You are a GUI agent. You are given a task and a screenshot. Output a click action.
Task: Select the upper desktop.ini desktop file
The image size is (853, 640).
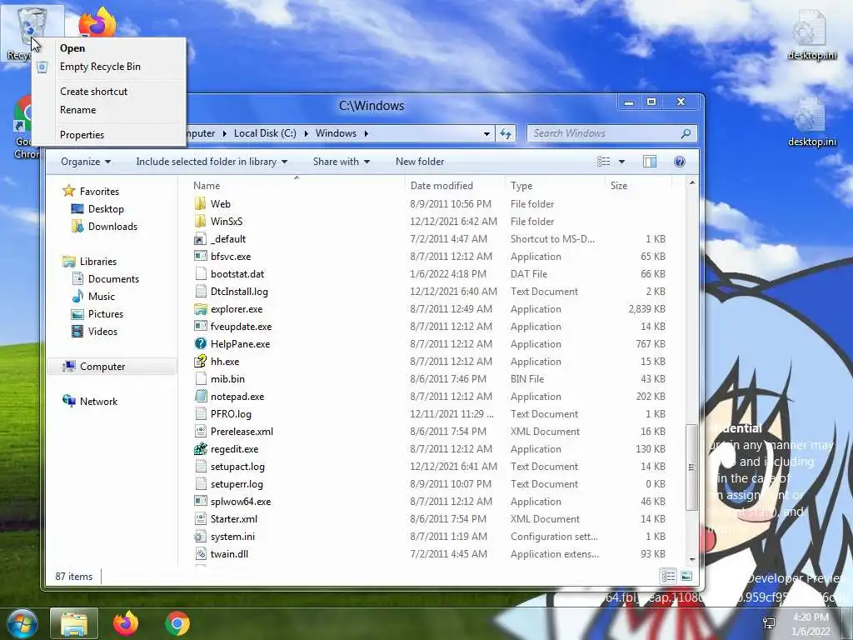(811, 35)
